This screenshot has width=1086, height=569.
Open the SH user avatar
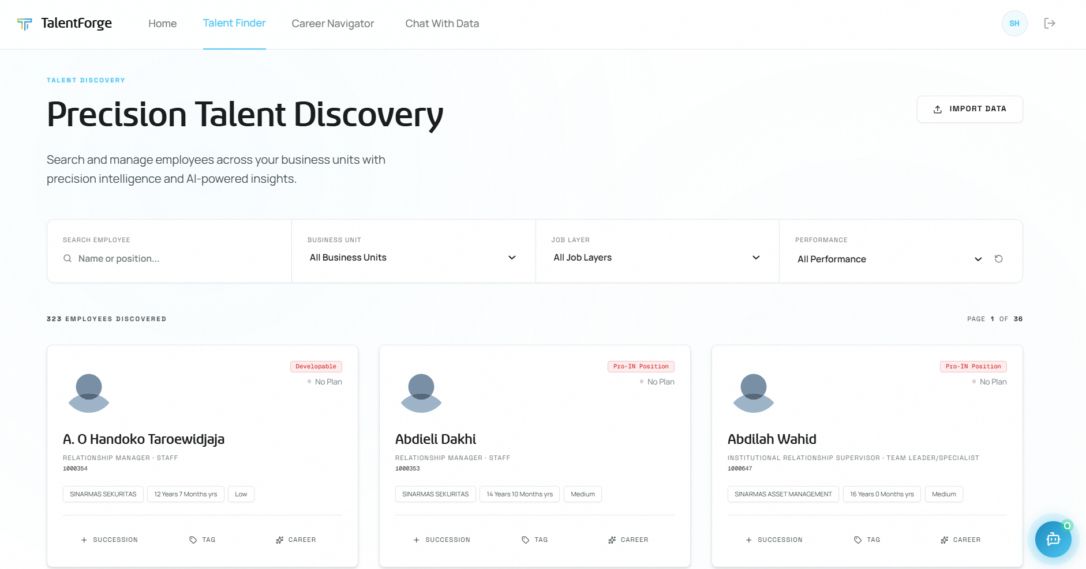tap(1014, 23)
